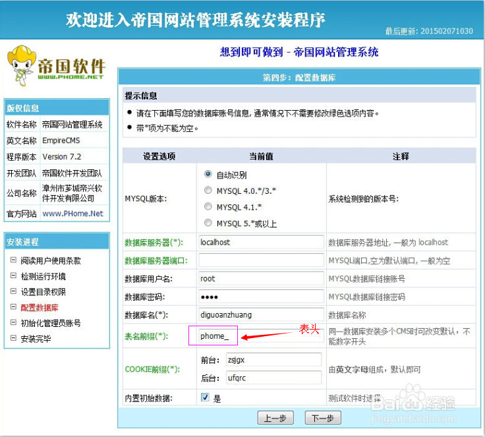This screenshot has width=485, height=437.
Task: Click the 前台 cookie prefix field
Action: click(273, 360)
